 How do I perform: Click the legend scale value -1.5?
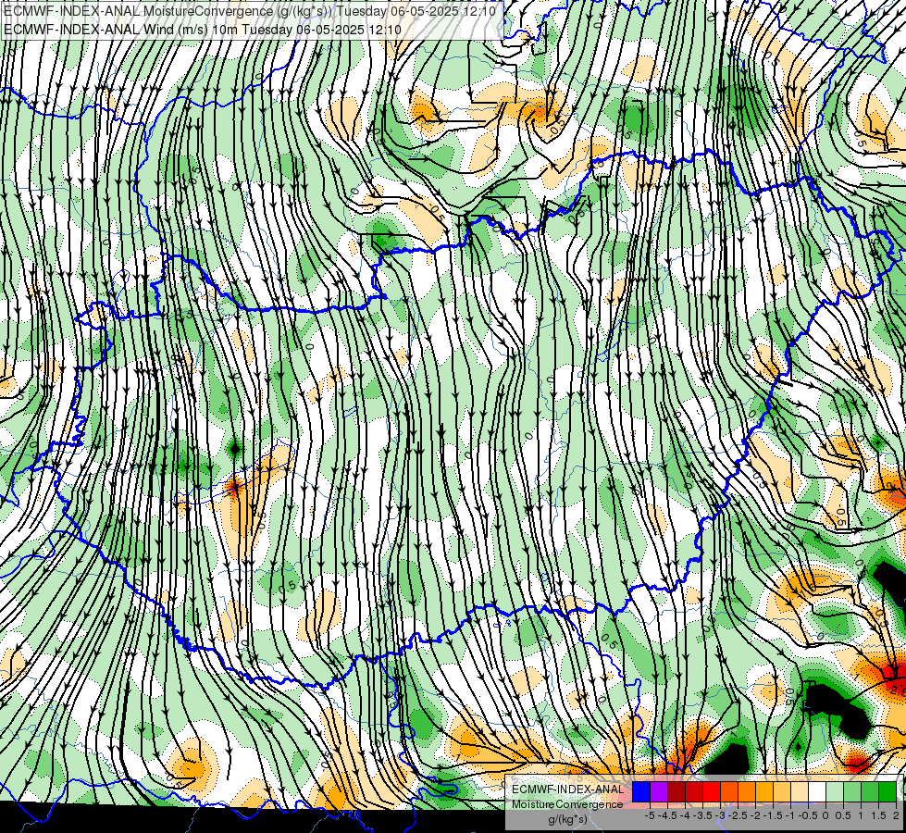click(773, 815)
